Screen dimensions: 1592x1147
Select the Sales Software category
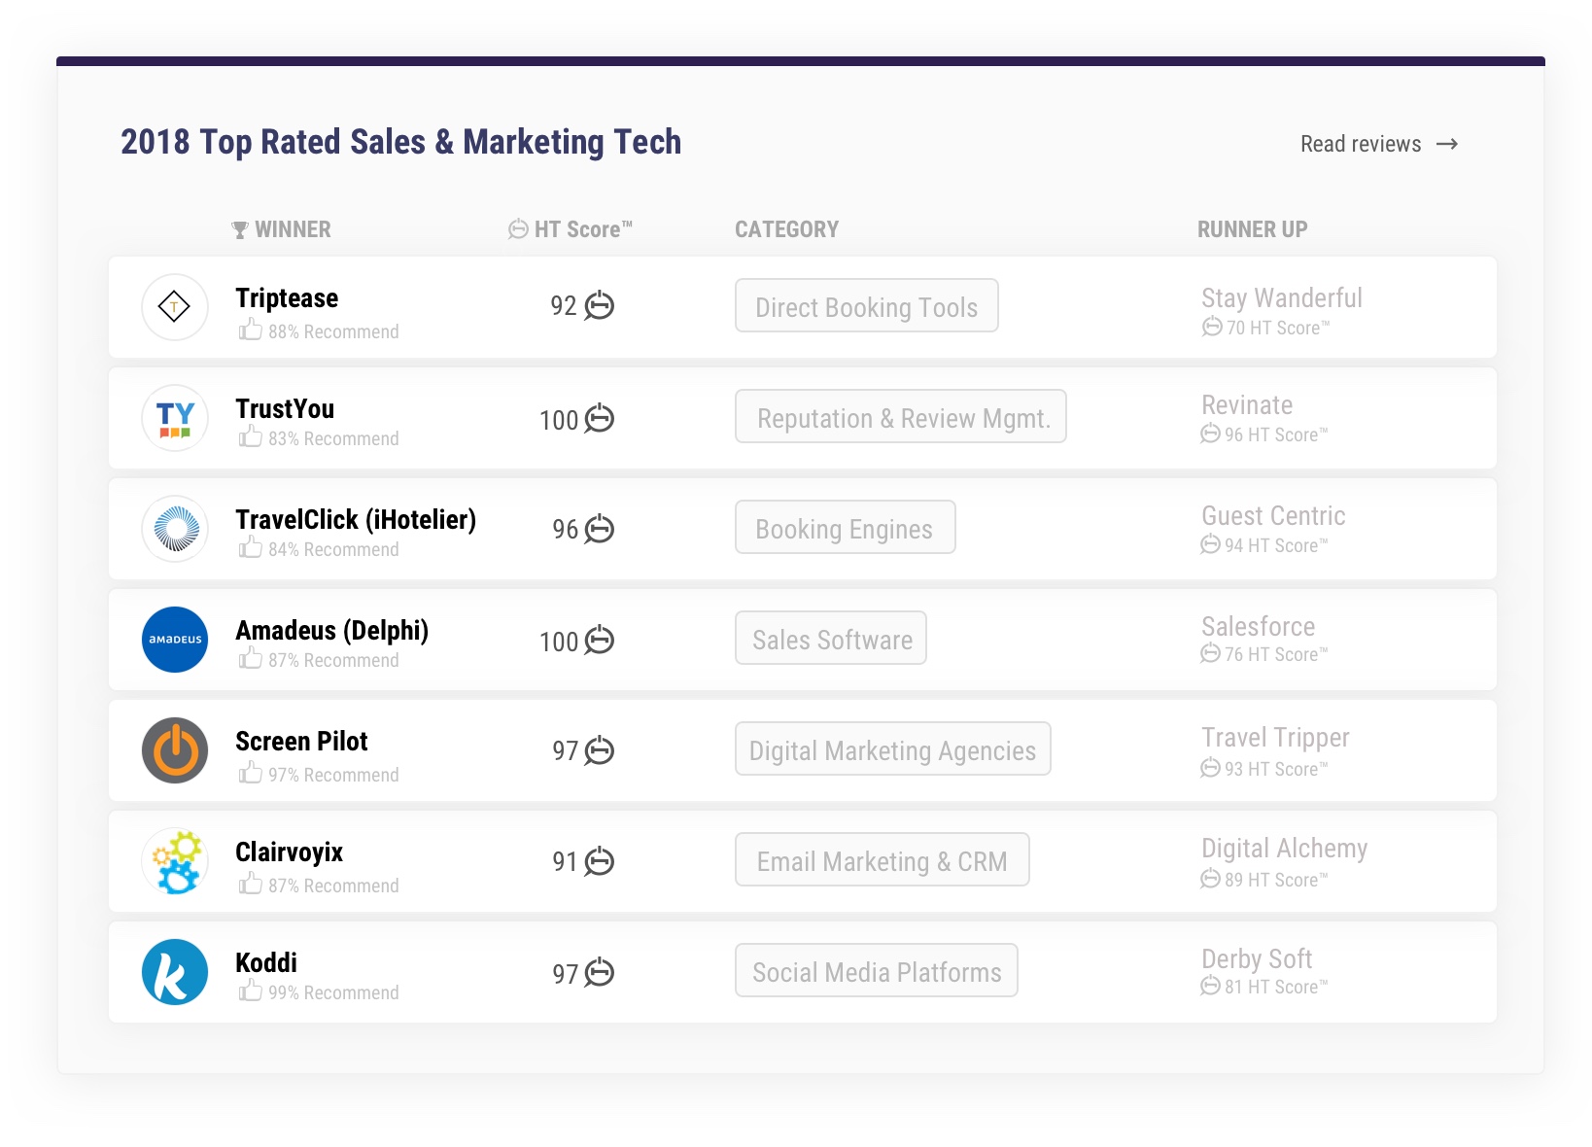[x=831, y=638]
